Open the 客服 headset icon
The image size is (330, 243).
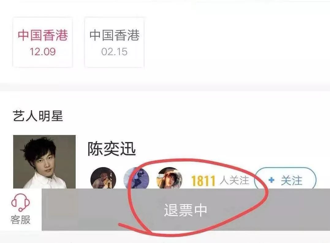(x=21, y=202)
